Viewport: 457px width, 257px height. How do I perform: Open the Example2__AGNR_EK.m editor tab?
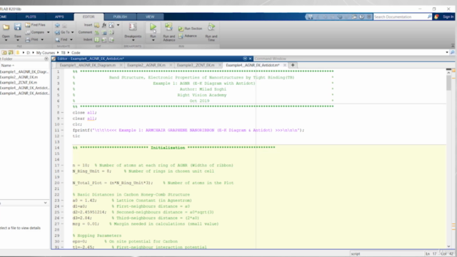tap(146, 65)
